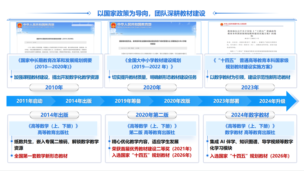Open the 2023 notice document thumbnail
The height and width of the screenshot is (171, 304).
point(252,38)
